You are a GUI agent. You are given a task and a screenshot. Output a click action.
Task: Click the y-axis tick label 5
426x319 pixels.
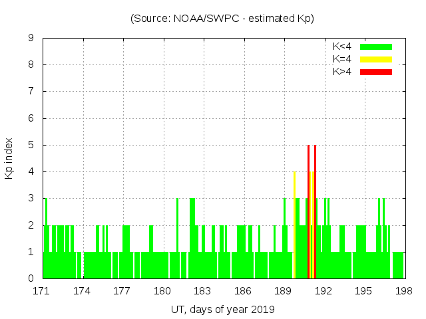(x=31, y=145)
